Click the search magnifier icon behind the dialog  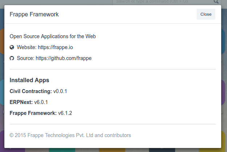[216, 1]
